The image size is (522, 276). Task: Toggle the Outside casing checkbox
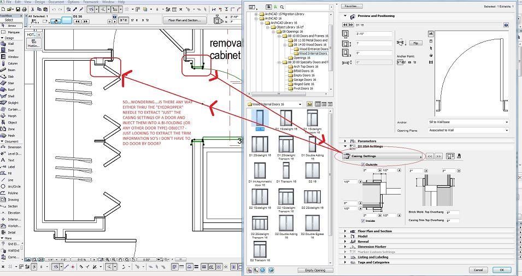coord(363,165)
